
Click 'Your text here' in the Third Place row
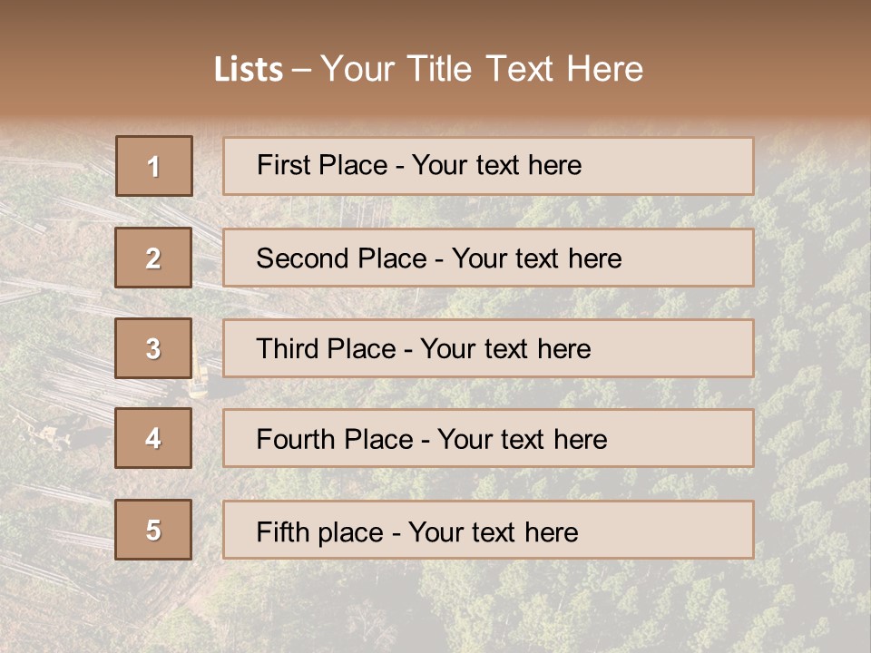pos(505,349)
